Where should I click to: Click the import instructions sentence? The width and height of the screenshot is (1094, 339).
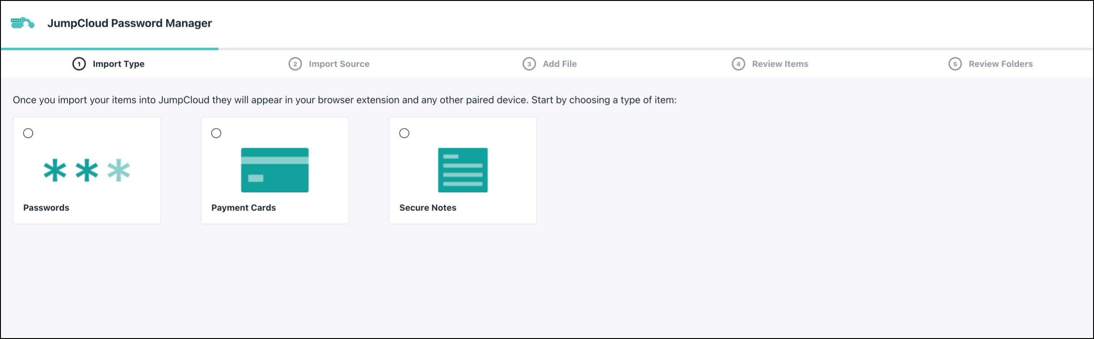pyautogui.click(x=344, y=100)
